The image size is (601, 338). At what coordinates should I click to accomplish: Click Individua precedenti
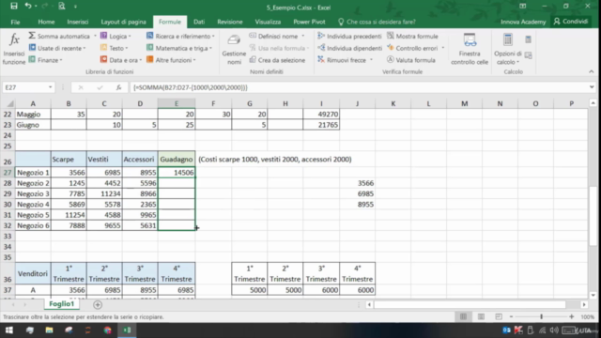[x=349, y=36]
